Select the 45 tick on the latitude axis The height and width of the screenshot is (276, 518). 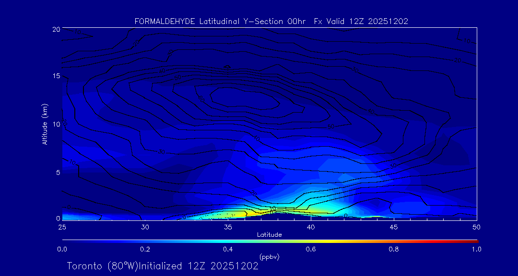coord(394,226)
